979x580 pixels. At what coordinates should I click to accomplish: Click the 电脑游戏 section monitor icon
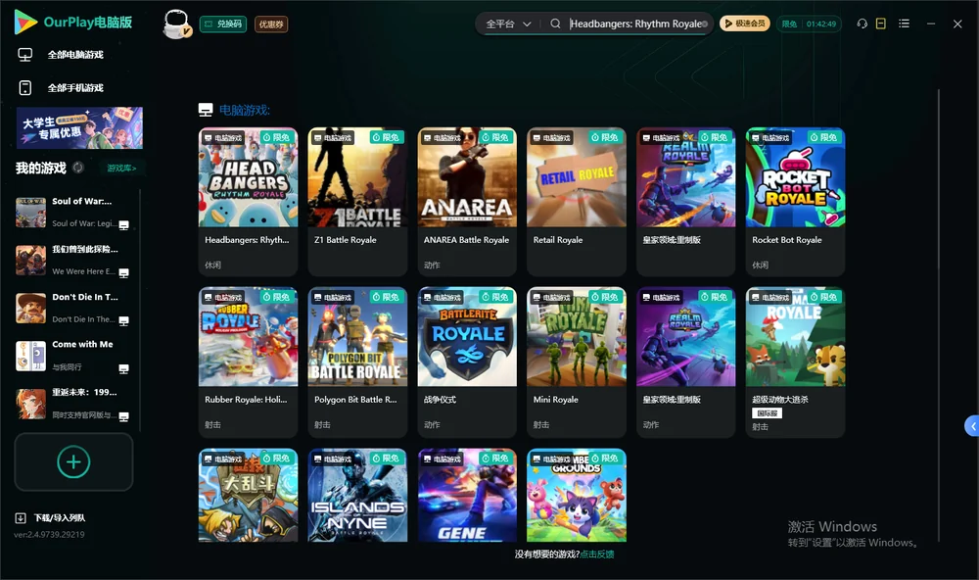(x=206, y=110)
